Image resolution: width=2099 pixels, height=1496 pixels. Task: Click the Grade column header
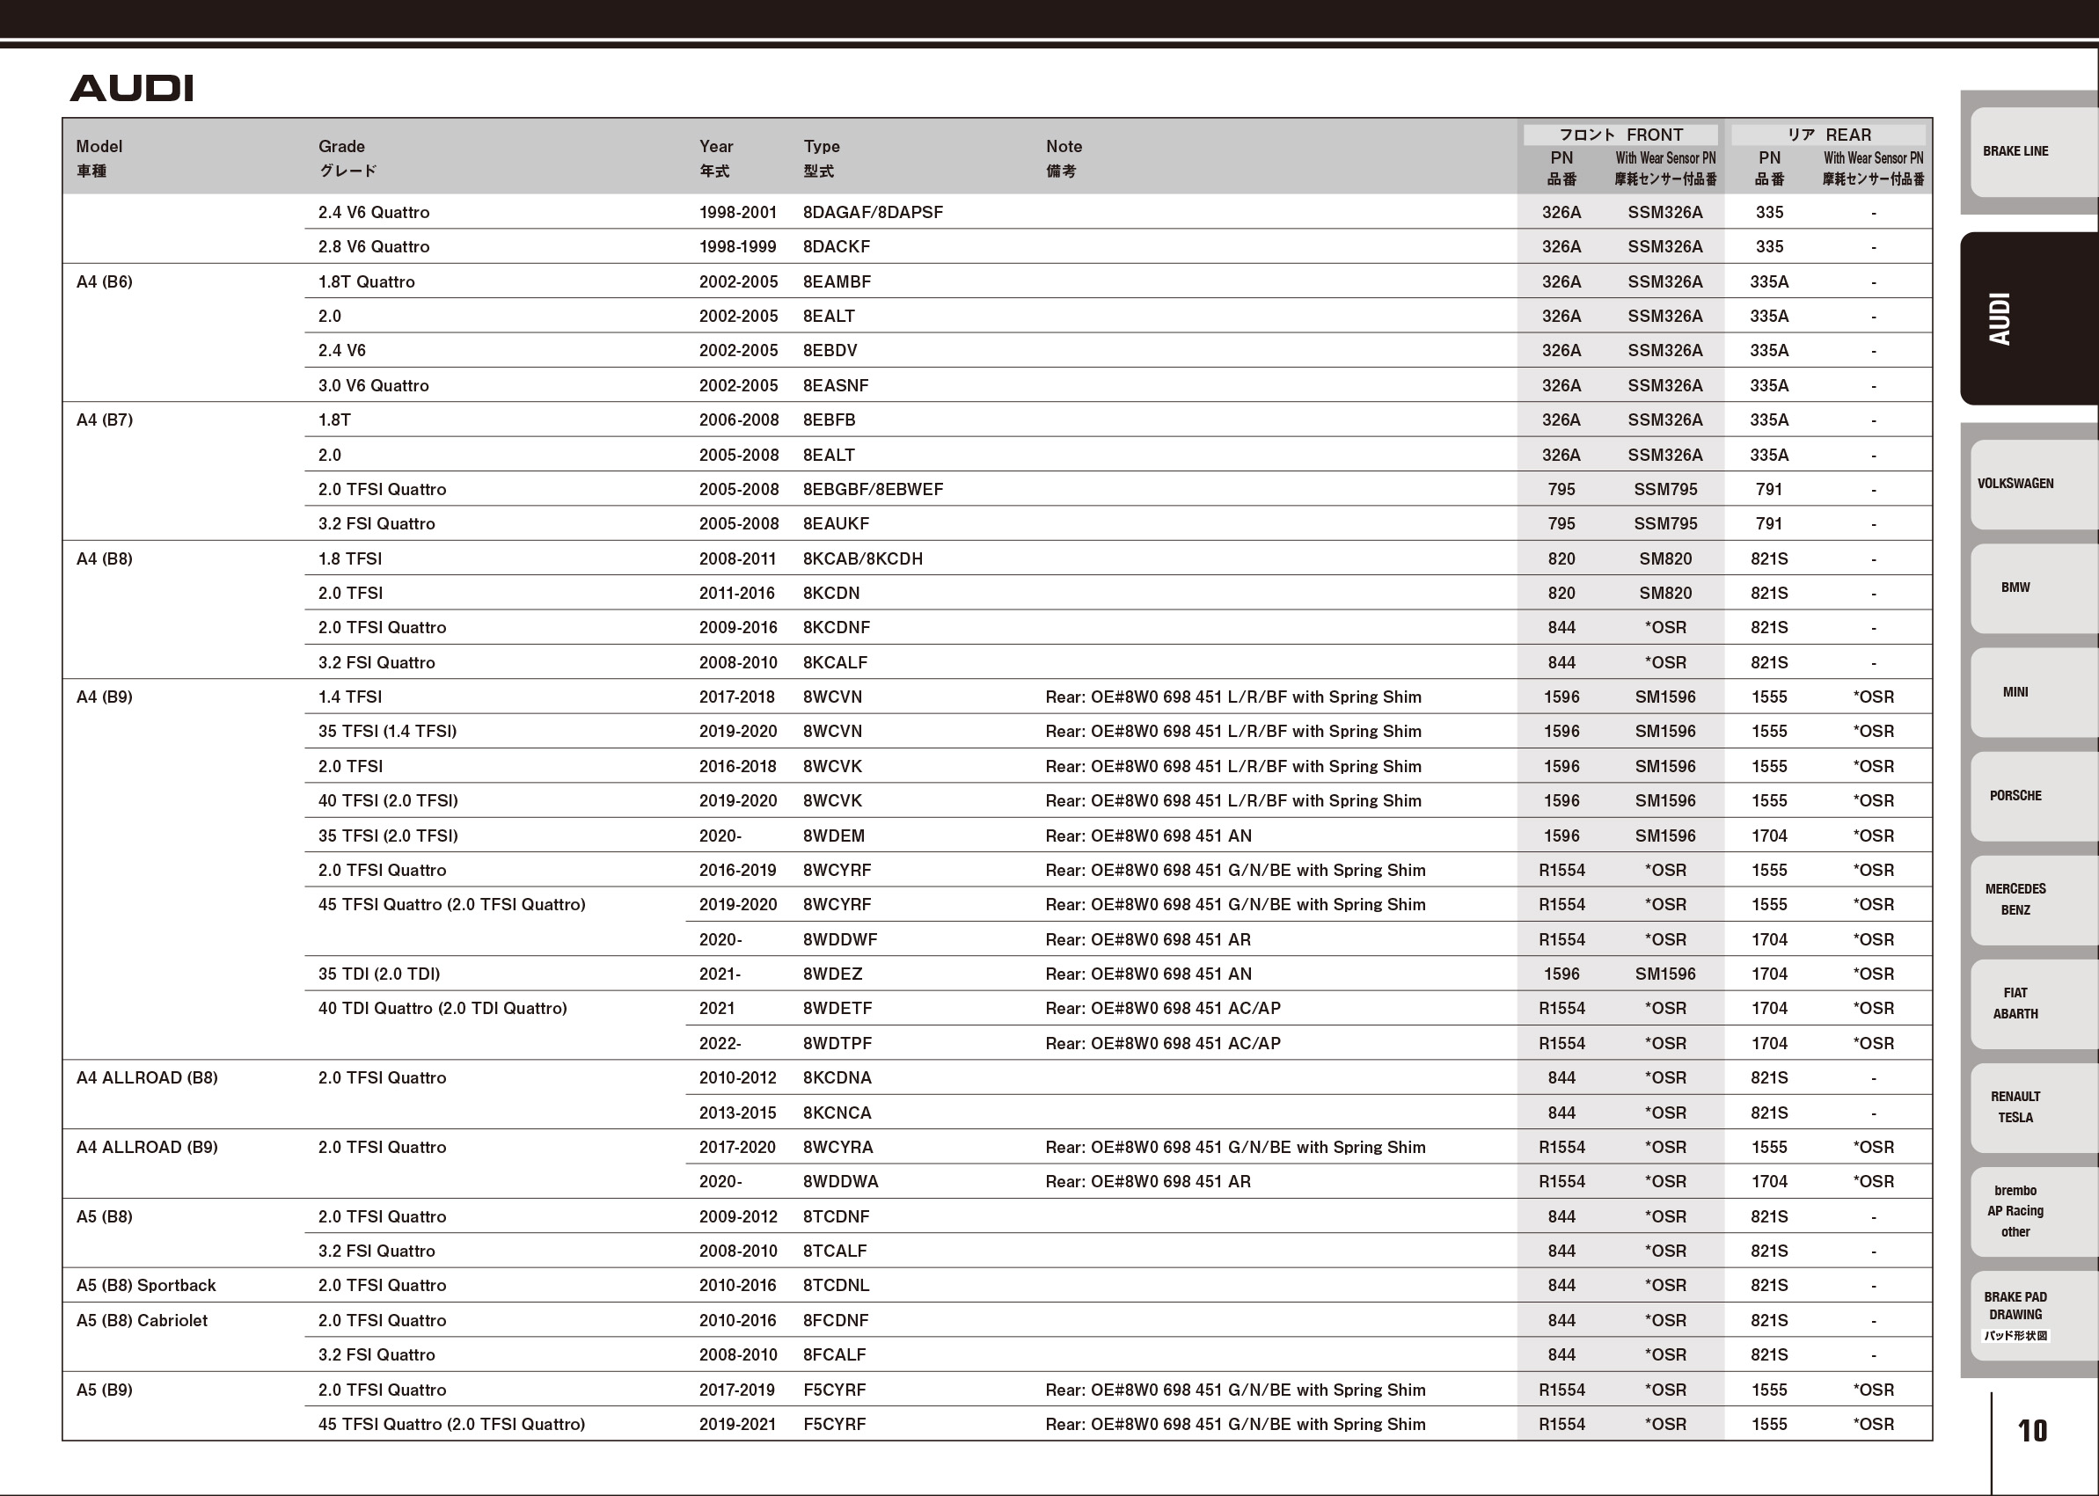tap(347, 157)
